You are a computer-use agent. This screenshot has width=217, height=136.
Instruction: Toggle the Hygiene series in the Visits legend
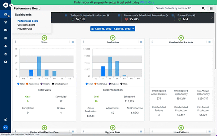coord(46,84)
